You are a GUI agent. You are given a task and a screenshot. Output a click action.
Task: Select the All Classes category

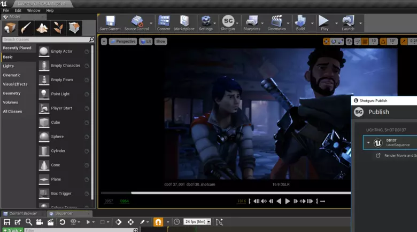click(12, 111)
